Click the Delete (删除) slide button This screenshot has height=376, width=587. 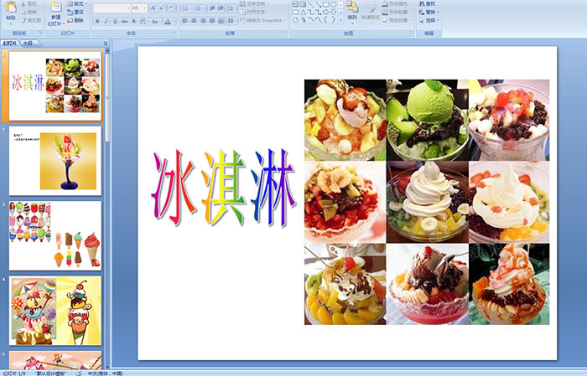[75, 20]
